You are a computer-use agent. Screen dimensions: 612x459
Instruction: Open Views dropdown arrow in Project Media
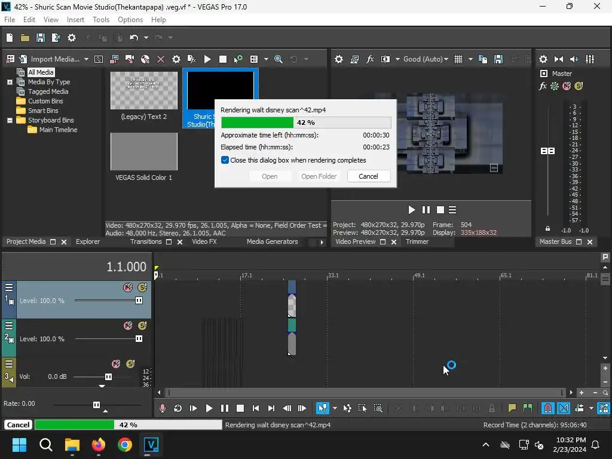266,59
